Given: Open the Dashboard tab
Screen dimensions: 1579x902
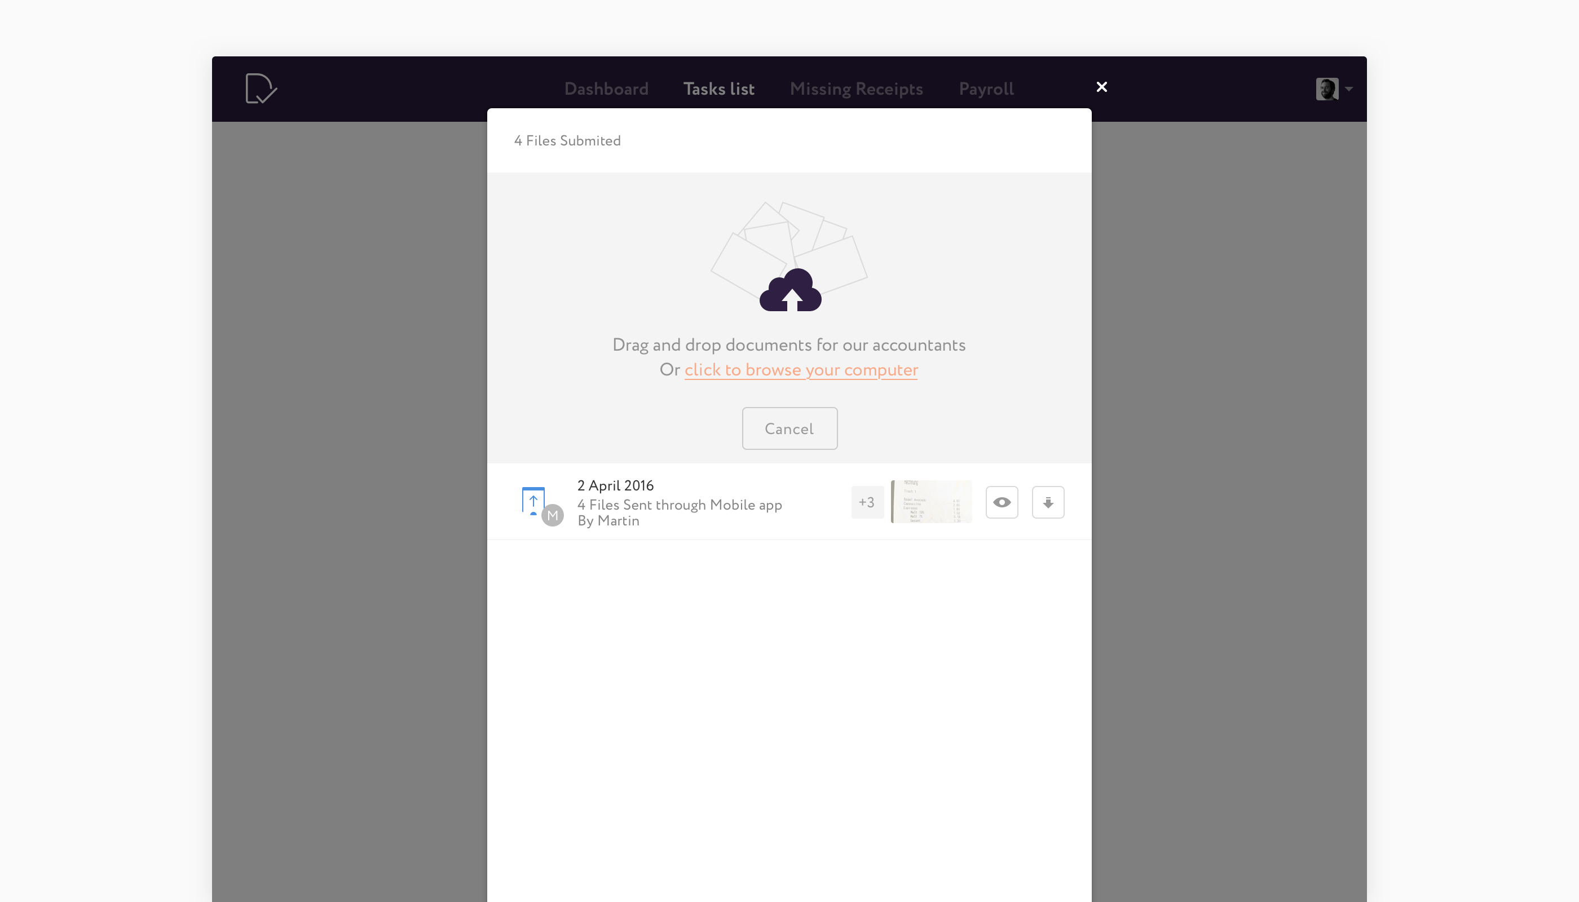Looking at the screenshot, I should 606,89.
